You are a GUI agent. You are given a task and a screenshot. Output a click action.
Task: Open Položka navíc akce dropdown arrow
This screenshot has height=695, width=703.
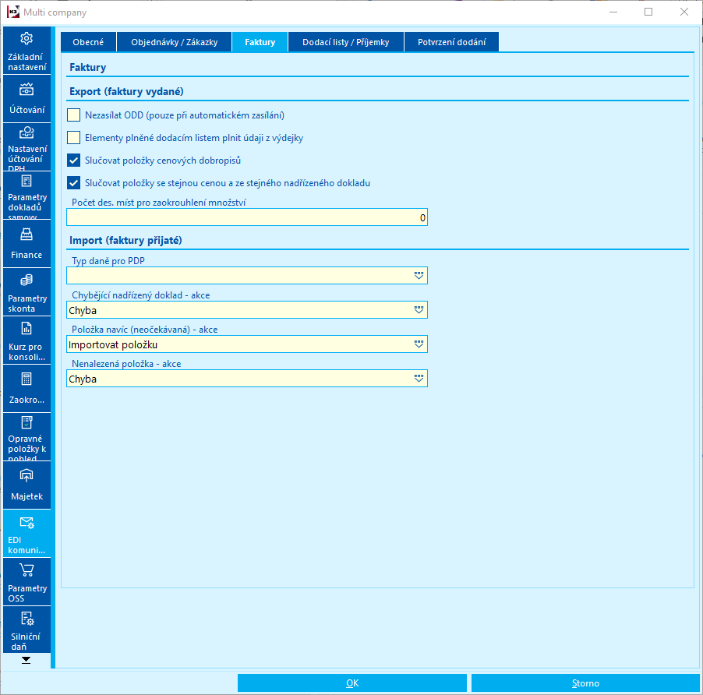(419, 344)
